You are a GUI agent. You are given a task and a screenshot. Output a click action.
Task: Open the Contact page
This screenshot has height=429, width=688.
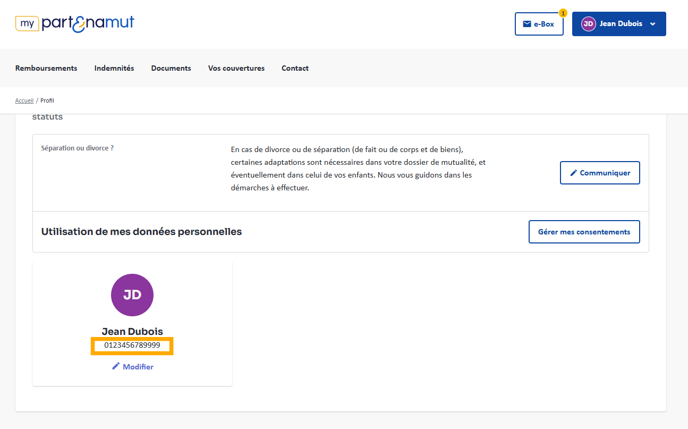pyautogui.click(x=295, y=68)
